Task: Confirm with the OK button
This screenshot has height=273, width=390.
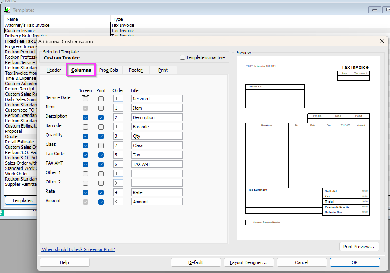Action: coord(355,262)
